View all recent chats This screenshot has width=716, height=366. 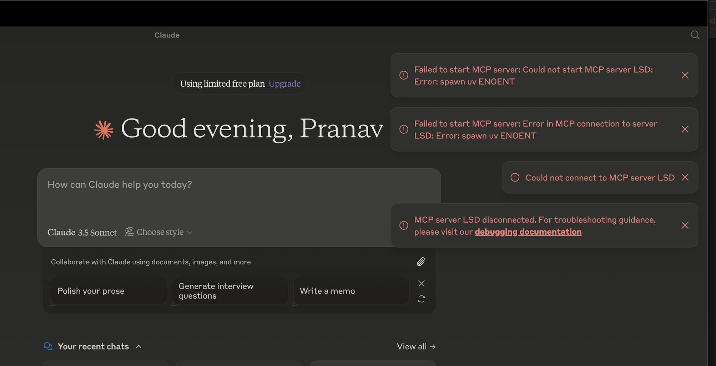pyautogui.click(x=416, y=346)
